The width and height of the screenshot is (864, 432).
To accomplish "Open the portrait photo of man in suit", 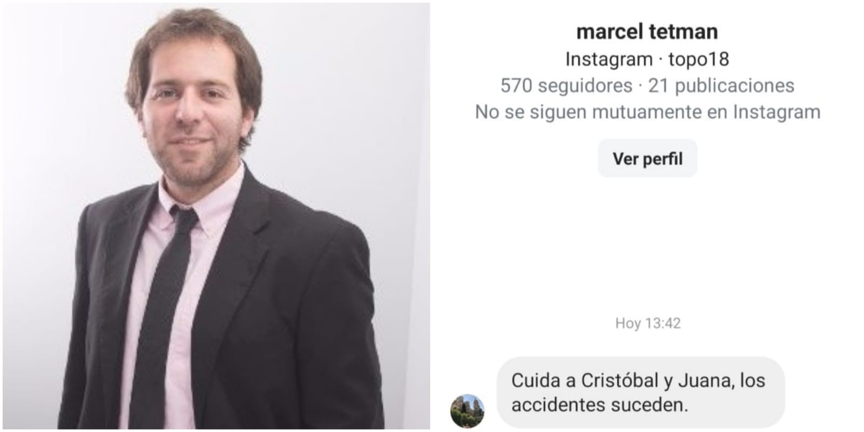I will [x=216, y=216].
